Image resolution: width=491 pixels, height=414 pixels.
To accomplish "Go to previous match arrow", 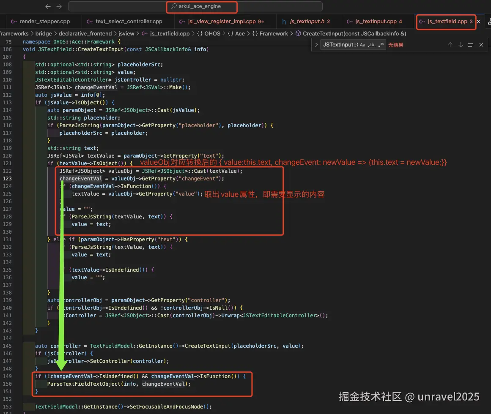I will coord(450,45).
